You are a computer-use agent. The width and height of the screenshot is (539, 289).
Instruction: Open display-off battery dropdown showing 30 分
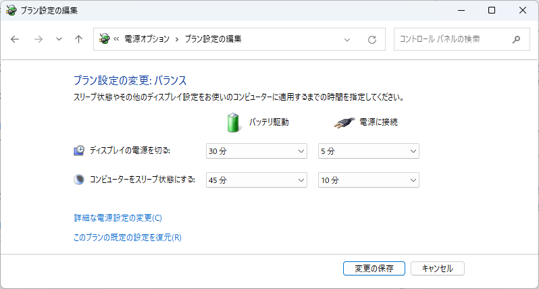click(257, 151)
